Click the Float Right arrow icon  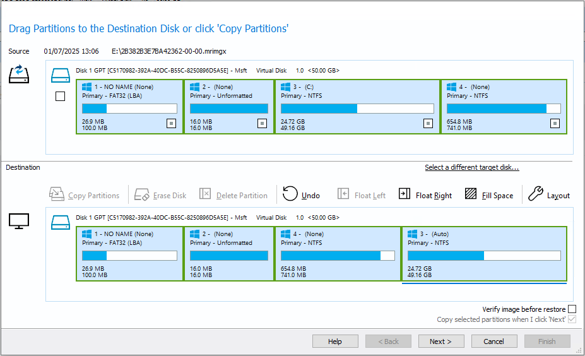coord(405,194)
